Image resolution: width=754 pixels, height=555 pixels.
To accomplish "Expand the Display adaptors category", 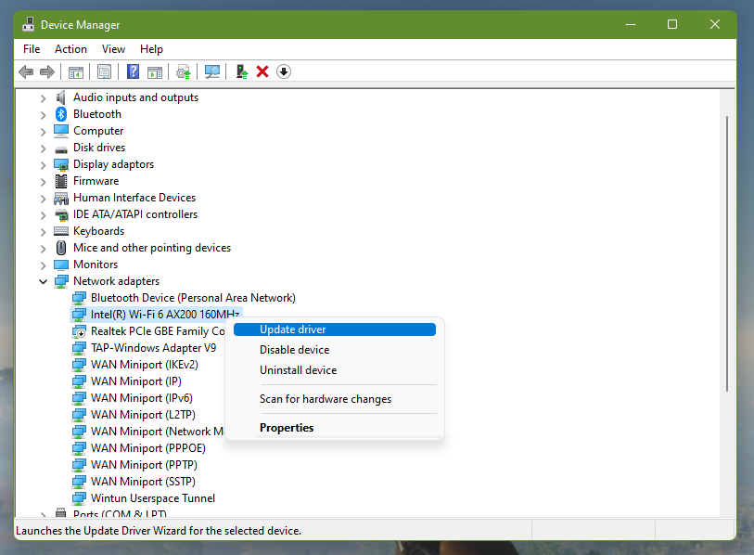I will tap(44, 165).
